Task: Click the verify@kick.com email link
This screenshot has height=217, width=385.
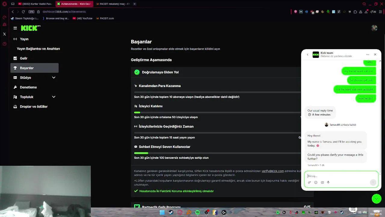Action: click(x=273, y=171)
